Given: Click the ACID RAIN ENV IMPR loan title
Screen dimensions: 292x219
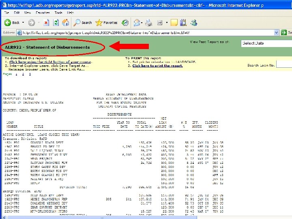Looking at the screenshot, I should click(x=47, y=195).
